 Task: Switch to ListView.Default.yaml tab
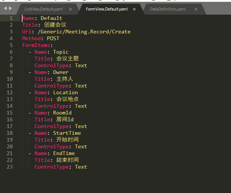tap(44, 9)
